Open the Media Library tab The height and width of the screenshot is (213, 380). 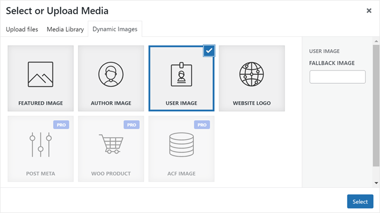[65, 29]
